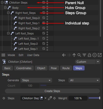103x109 pixels.
Task: Toggle the keyframe diamond beside Weight
Action: click(x=54, y=98)
